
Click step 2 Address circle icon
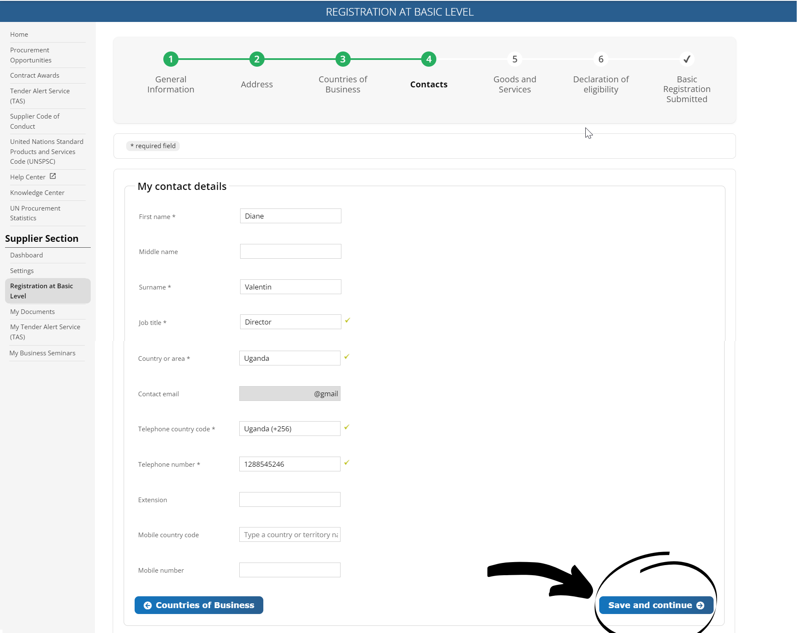click(257, 59)
